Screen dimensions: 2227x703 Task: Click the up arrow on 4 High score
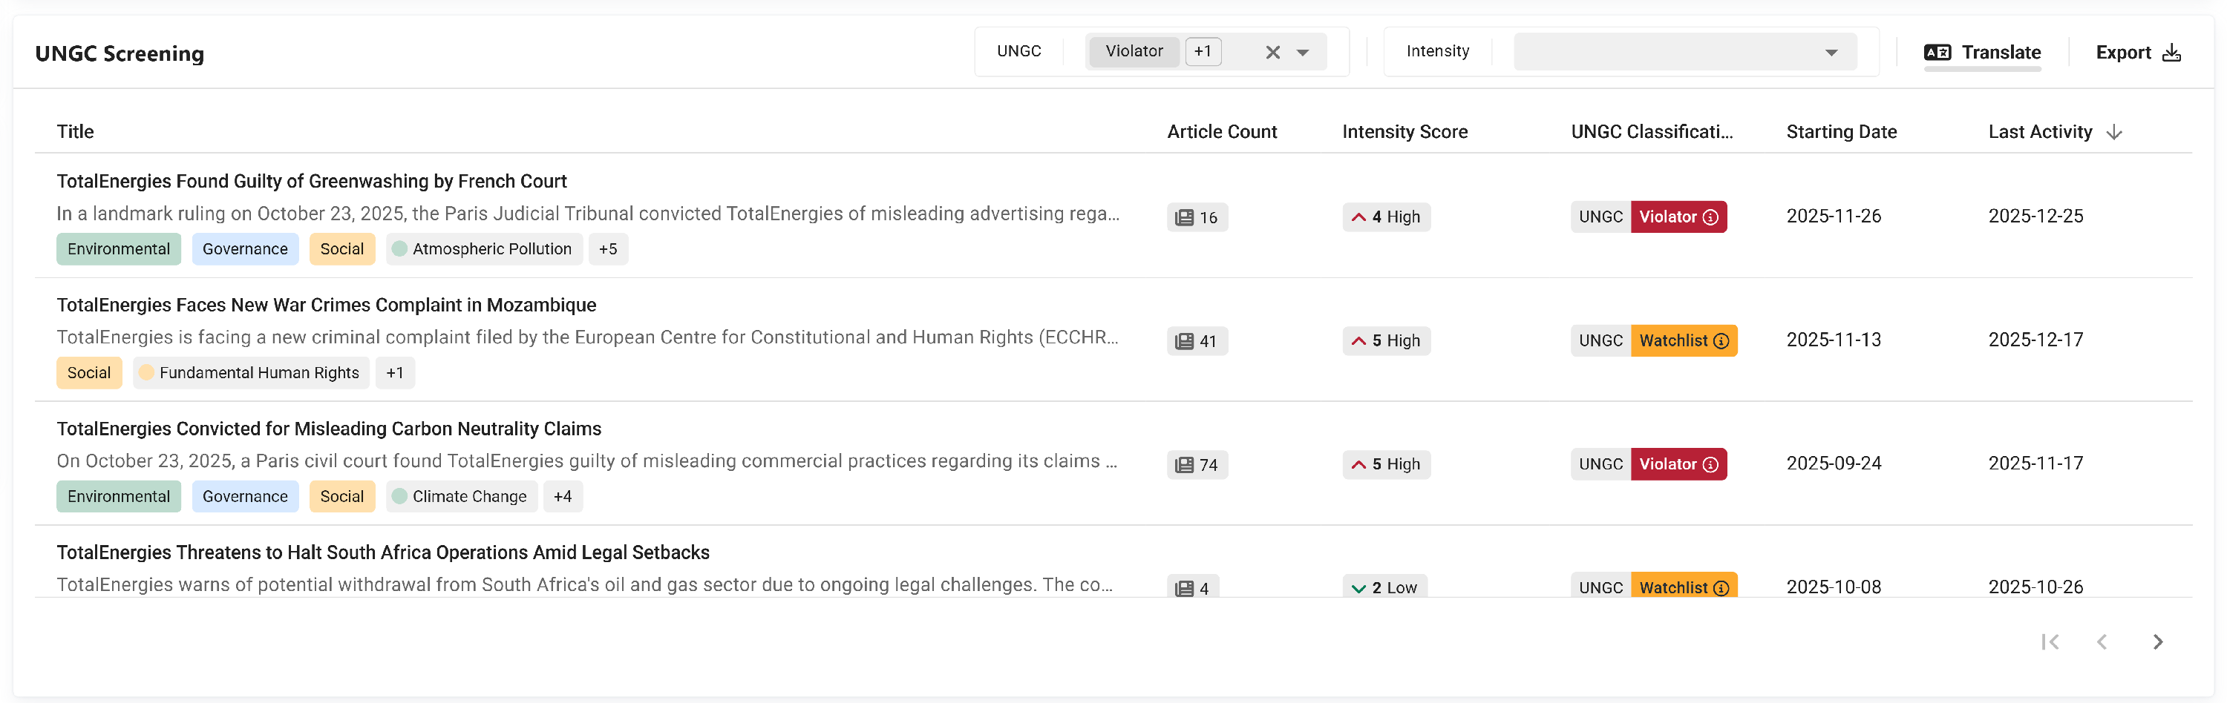tap(1358, 217)
